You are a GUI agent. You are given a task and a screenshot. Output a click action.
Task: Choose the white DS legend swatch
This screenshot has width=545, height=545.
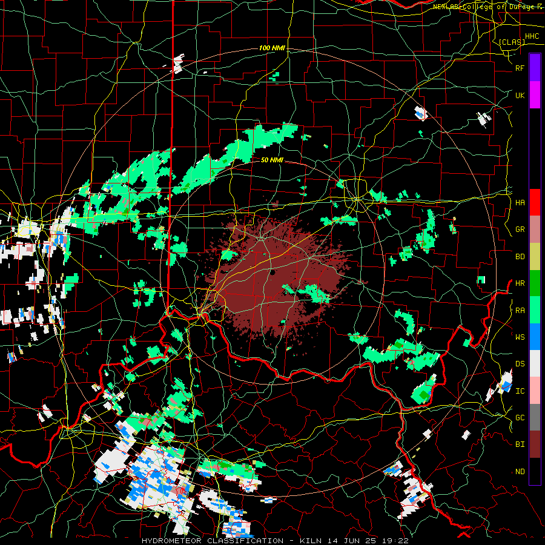(535, 363)
